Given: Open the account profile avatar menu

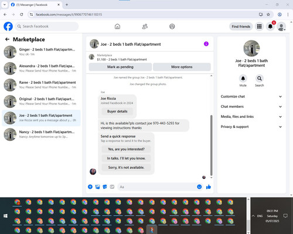Looking at the screenshot, I should (x=281, y=26).
